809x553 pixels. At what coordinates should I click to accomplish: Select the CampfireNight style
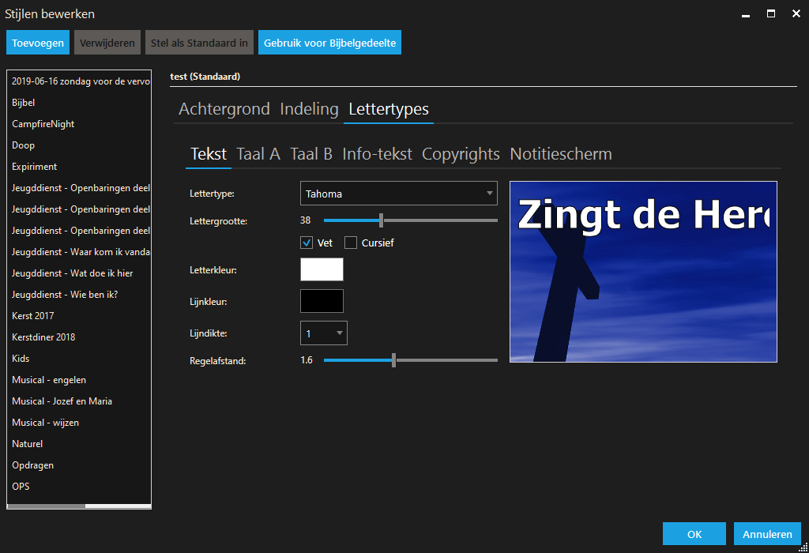pyautogui.click(x=79, y=124)
